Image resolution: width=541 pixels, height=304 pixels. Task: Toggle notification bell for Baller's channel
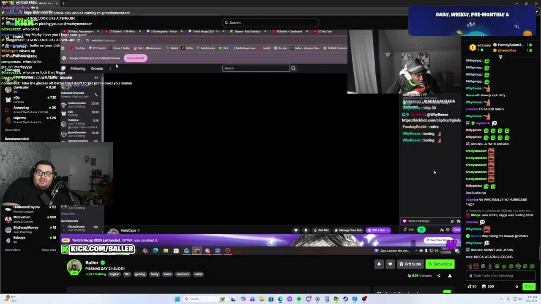[379, 264]
